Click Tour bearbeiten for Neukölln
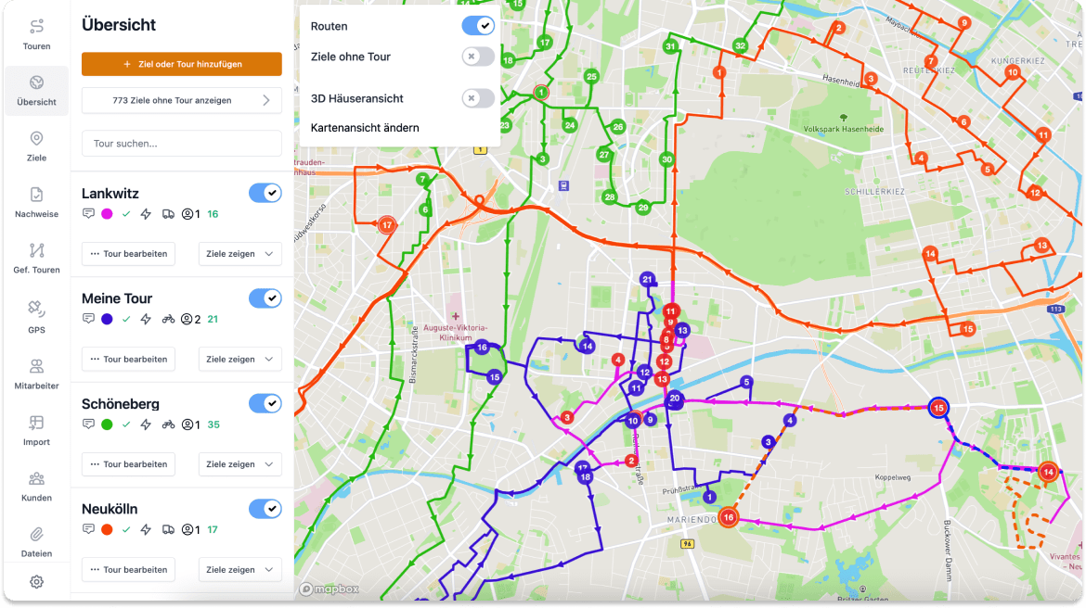 129,569
